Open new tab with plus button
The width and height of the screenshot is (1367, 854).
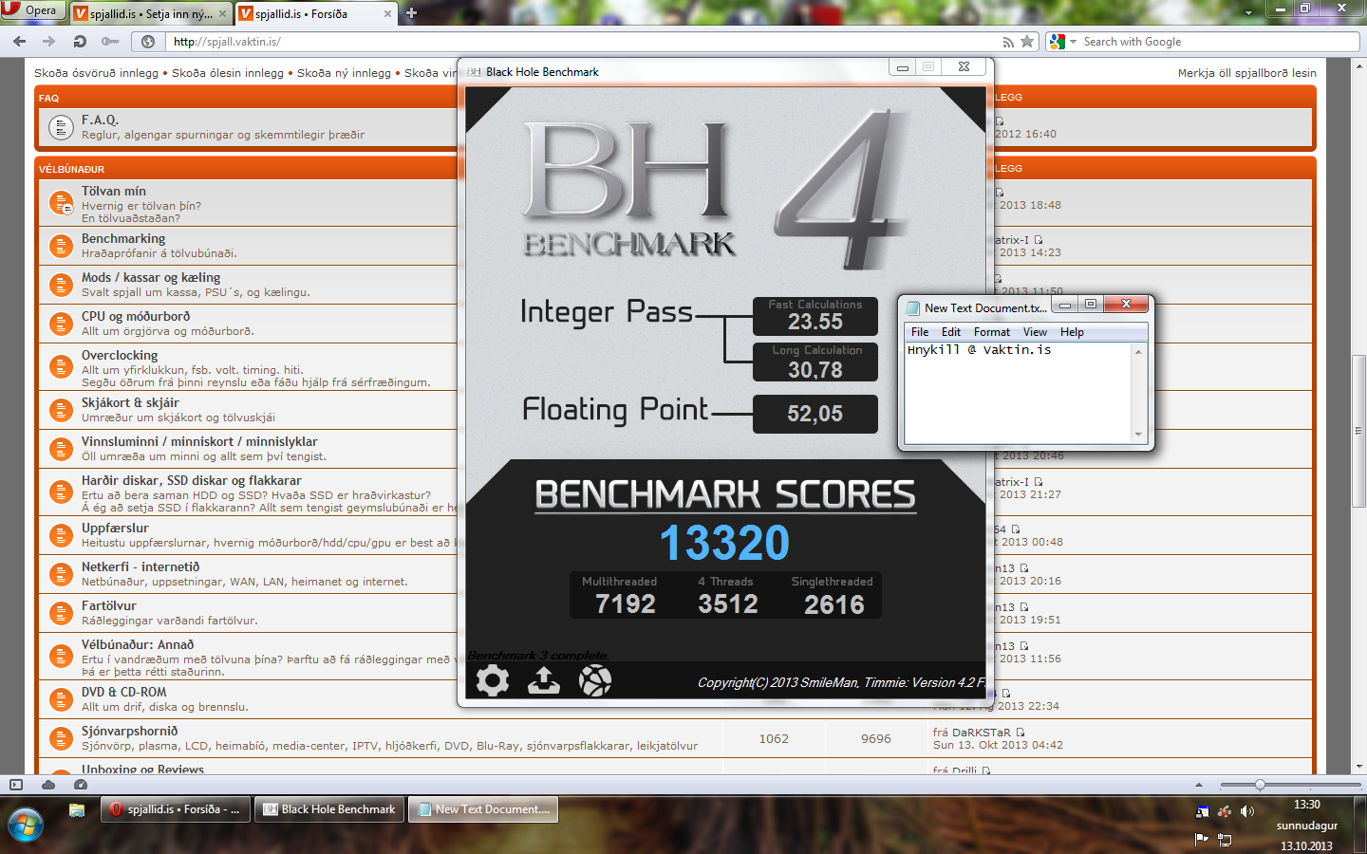click(411, 13)
